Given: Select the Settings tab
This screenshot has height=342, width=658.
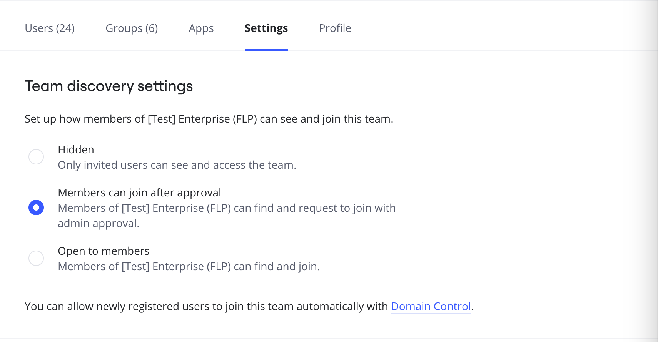Looking at the screenshot, I should (266, 28).
